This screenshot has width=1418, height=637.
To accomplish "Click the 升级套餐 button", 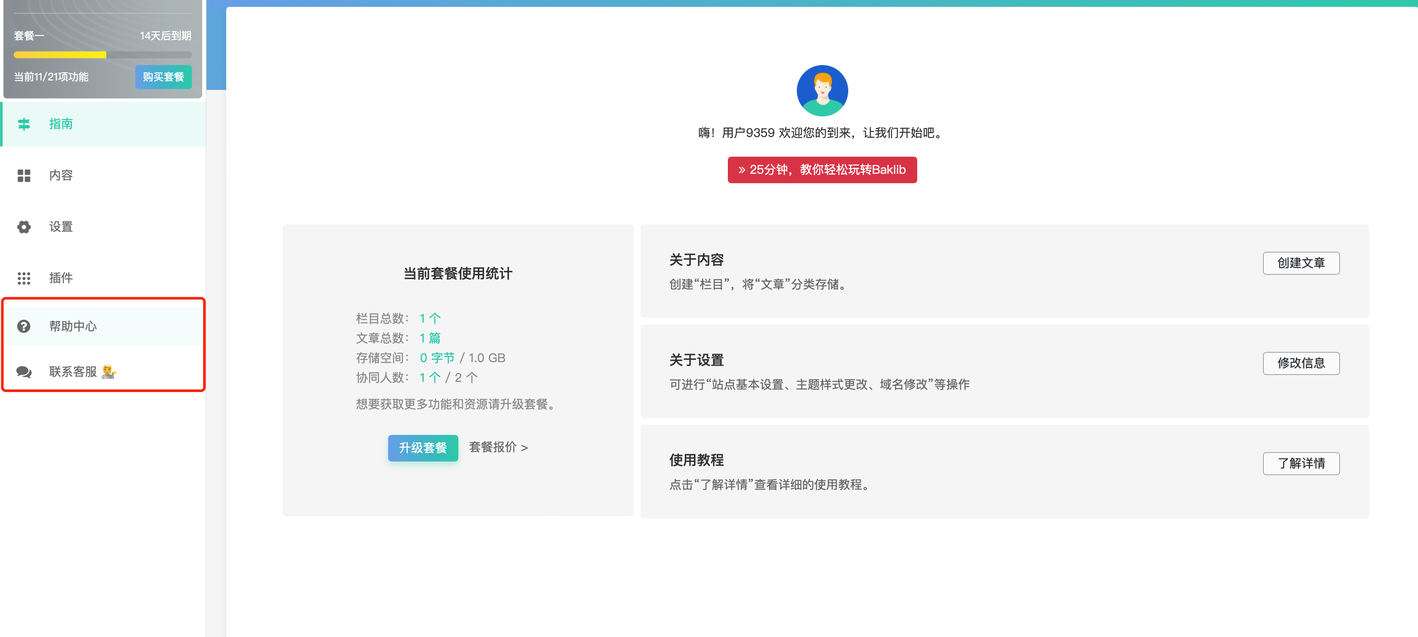I will pos(423,448).
